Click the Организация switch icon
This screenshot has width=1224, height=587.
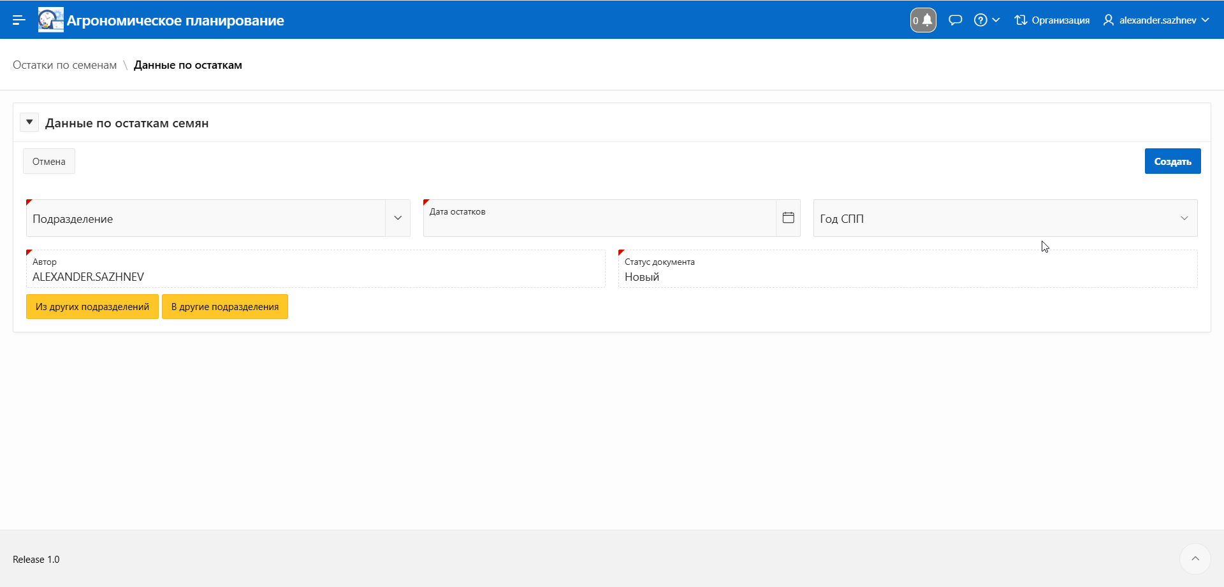click(x=1052, y=20)
